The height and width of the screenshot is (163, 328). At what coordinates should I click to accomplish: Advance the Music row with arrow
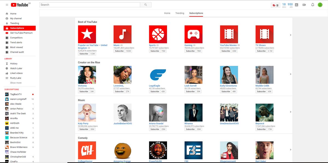point(291,112)
